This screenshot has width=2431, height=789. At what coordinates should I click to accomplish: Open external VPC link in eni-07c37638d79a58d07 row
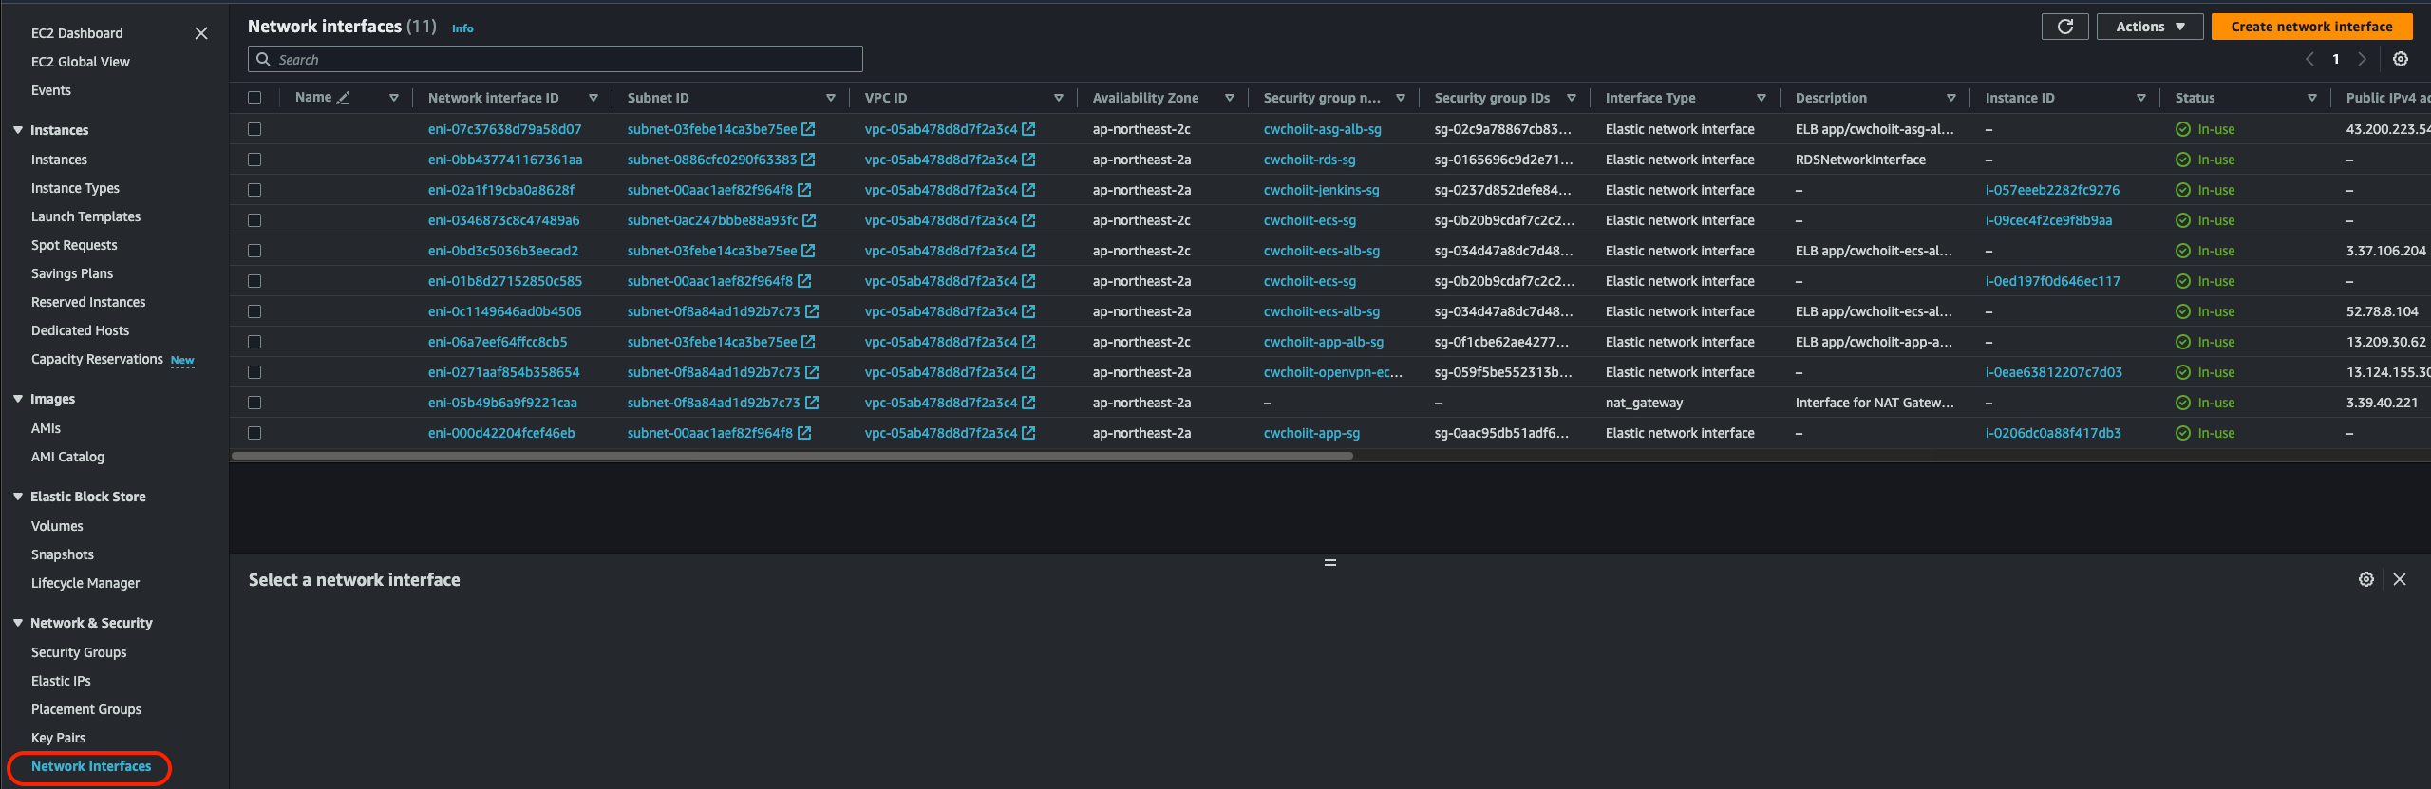point(1028,129)
